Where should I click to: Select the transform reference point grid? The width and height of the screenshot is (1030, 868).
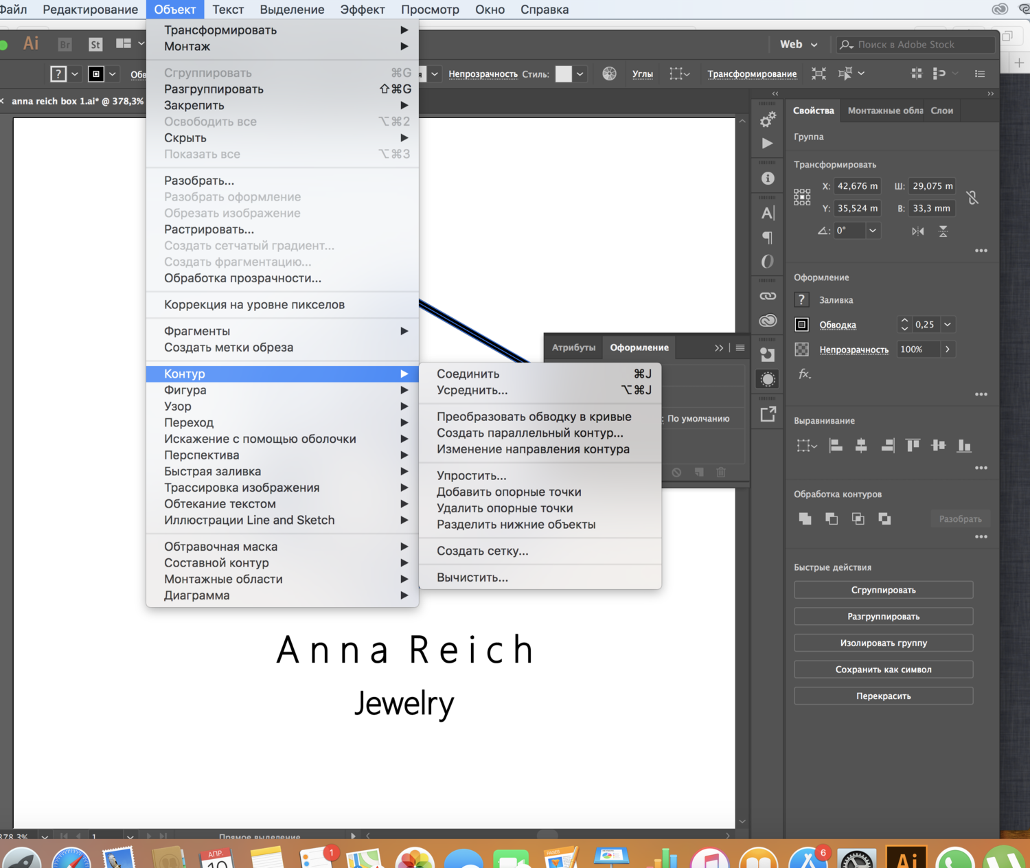(x=802, y=198)
